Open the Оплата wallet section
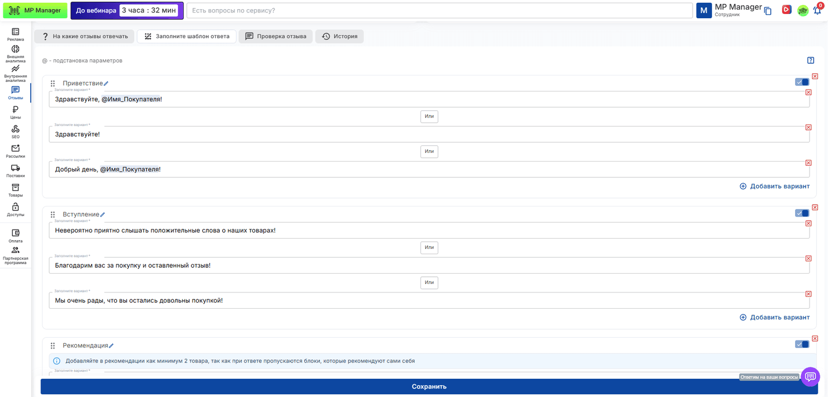This screenshot has height=397, width=828. (x=16, y=235)
